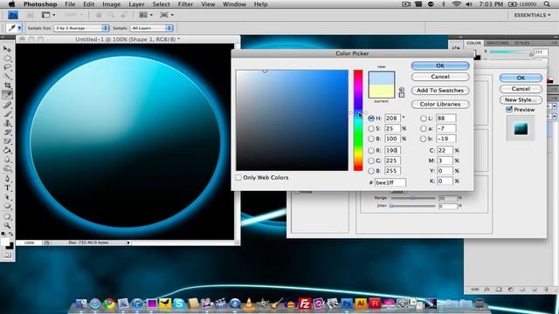Select the Eraser tool
The width and height of the screenshot is (559, 314).
7,141
